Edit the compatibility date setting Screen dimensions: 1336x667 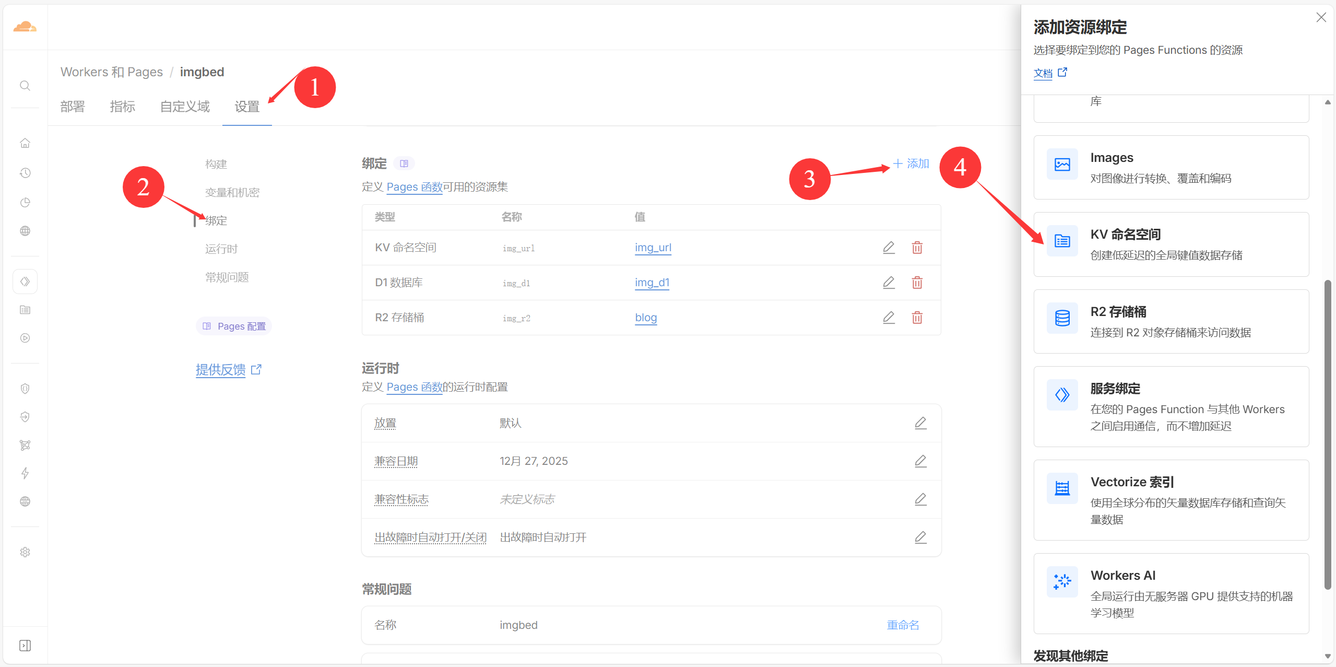tap(920, 461)
